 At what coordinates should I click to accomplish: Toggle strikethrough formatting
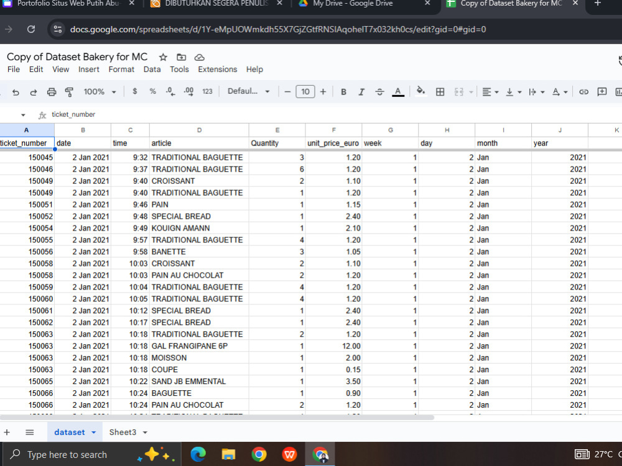[379, 92]
